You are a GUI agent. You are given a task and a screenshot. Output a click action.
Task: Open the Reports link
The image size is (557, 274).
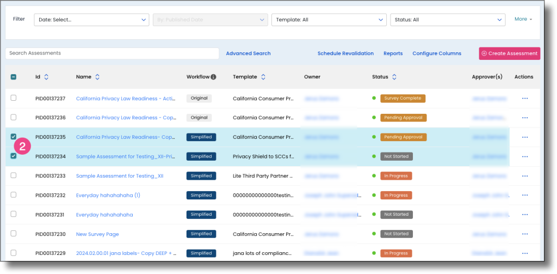tap(393, 53)
